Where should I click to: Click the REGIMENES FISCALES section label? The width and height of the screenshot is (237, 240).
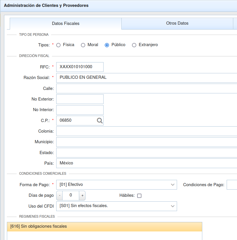click(37, 217)
